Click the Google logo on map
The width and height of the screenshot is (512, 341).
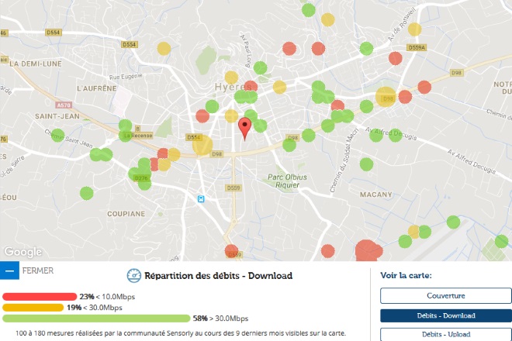pos(22,252)
